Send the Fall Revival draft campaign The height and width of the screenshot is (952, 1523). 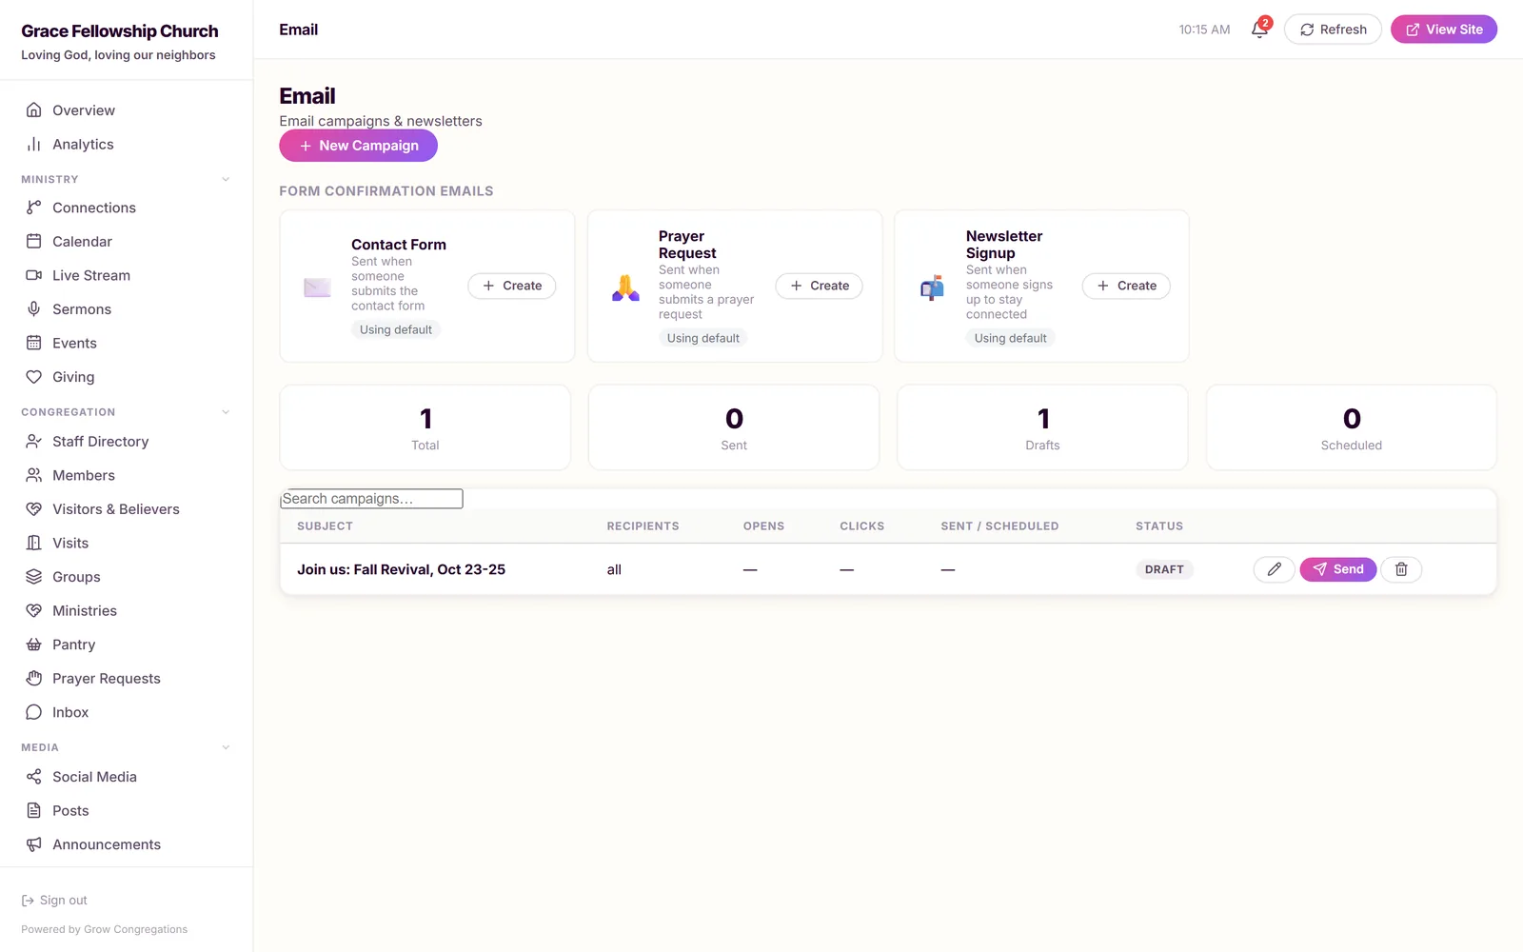coord(1337,569)
